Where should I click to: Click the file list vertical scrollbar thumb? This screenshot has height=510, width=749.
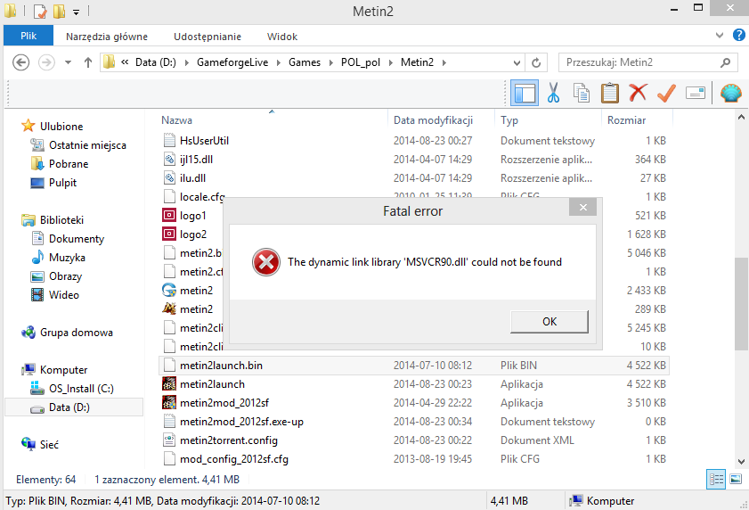[741, 304]
